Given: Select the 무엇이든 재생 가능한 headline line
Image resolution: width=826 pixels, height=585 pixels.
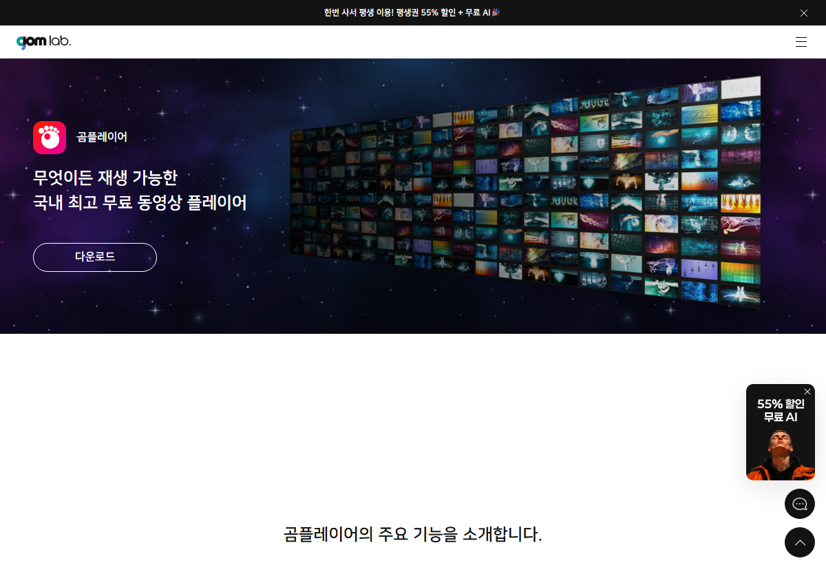Looking at the screenshot, I should coord(105,178).
